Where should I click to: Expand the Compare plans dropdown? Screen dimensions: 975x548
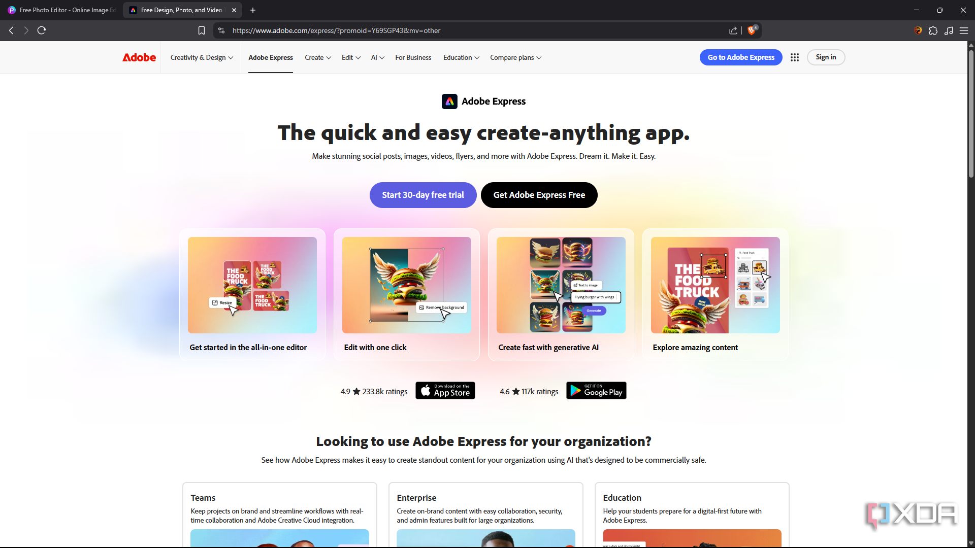(515, 57)
